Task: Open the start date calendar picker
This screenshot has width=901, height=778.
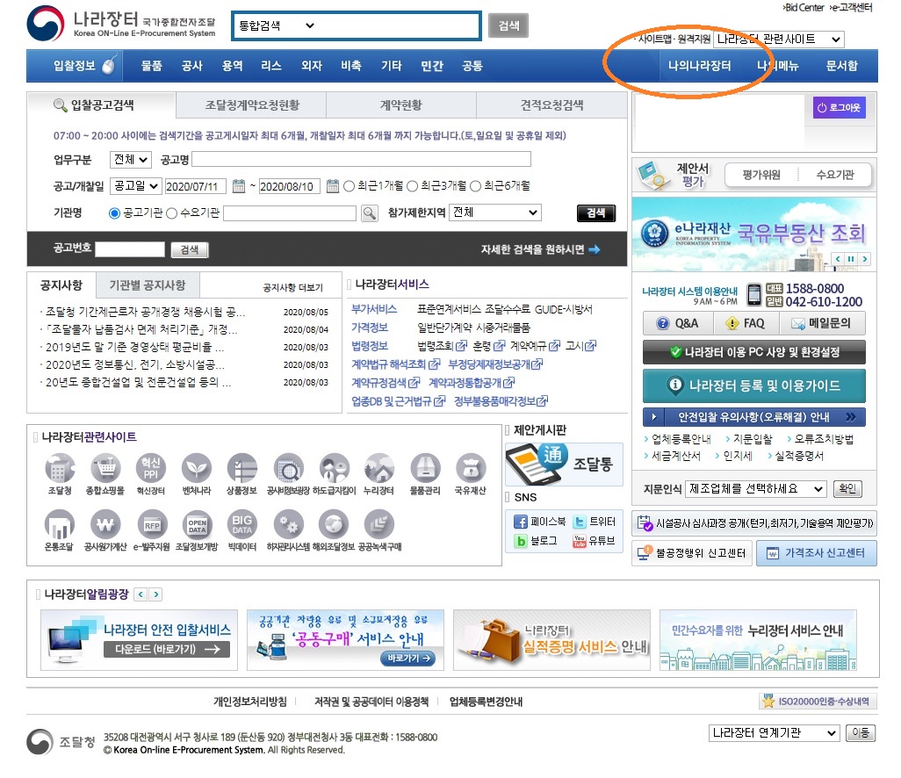Action: [239, 186]
